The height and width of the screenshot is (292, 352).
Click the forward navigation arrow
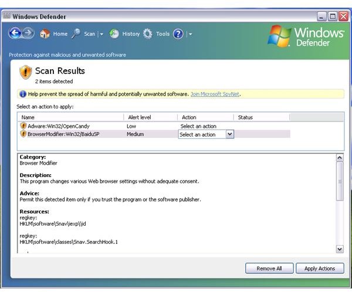28,33
